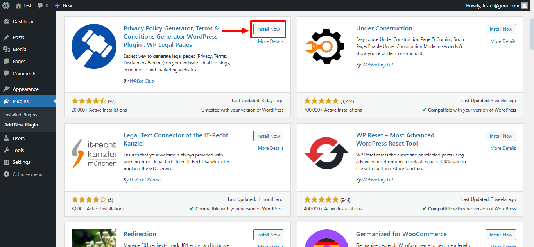Open Users menu item
The image size is (534, 247).
click(28, 138)
